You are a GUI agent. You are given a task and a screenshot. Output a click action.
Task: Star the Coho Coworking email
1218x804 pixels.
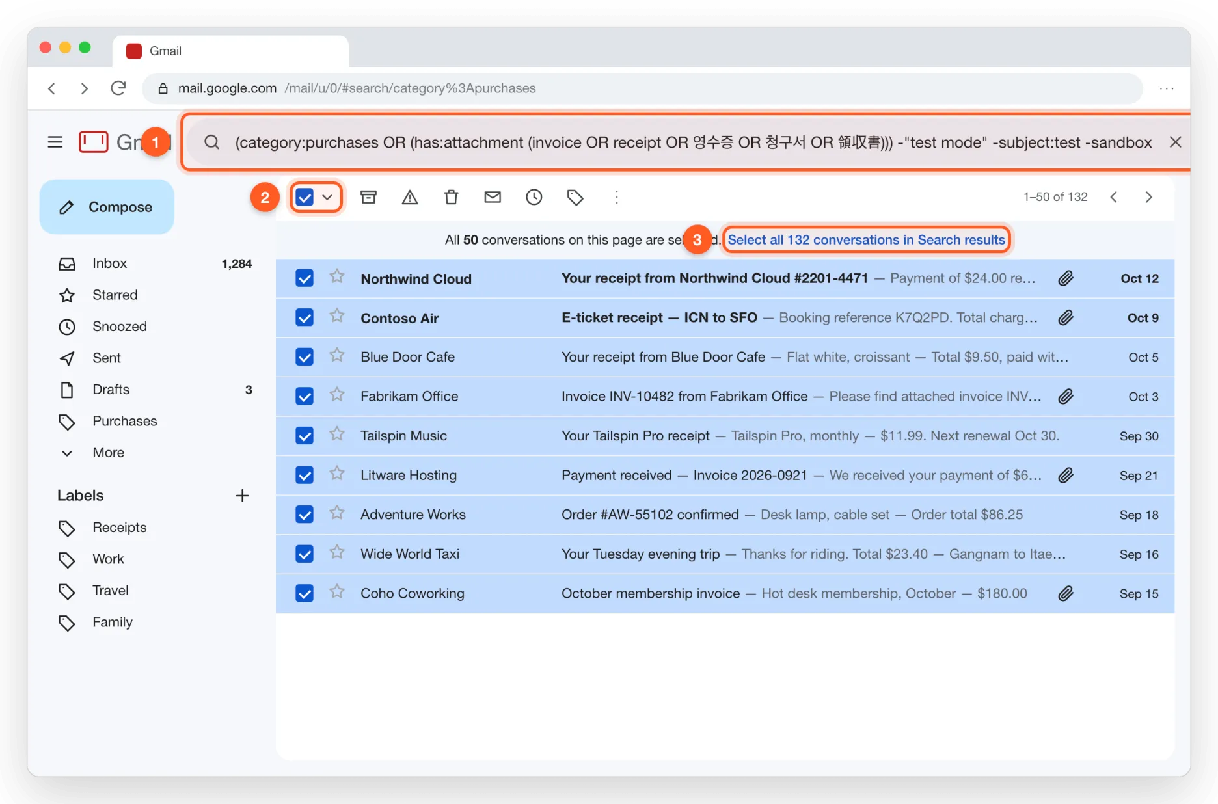(x=336, y=592)
